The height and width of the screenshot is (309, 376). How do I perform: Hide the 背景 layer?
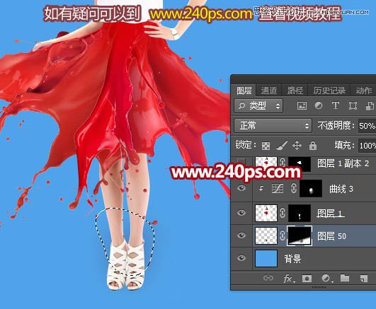pyautogui.click(x=241, y=258)
